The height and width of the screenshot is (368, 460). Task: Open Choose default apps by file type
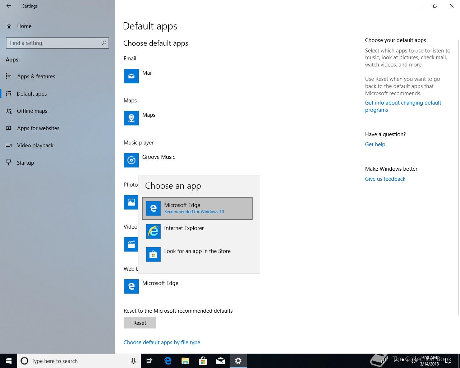pos(162,342)
